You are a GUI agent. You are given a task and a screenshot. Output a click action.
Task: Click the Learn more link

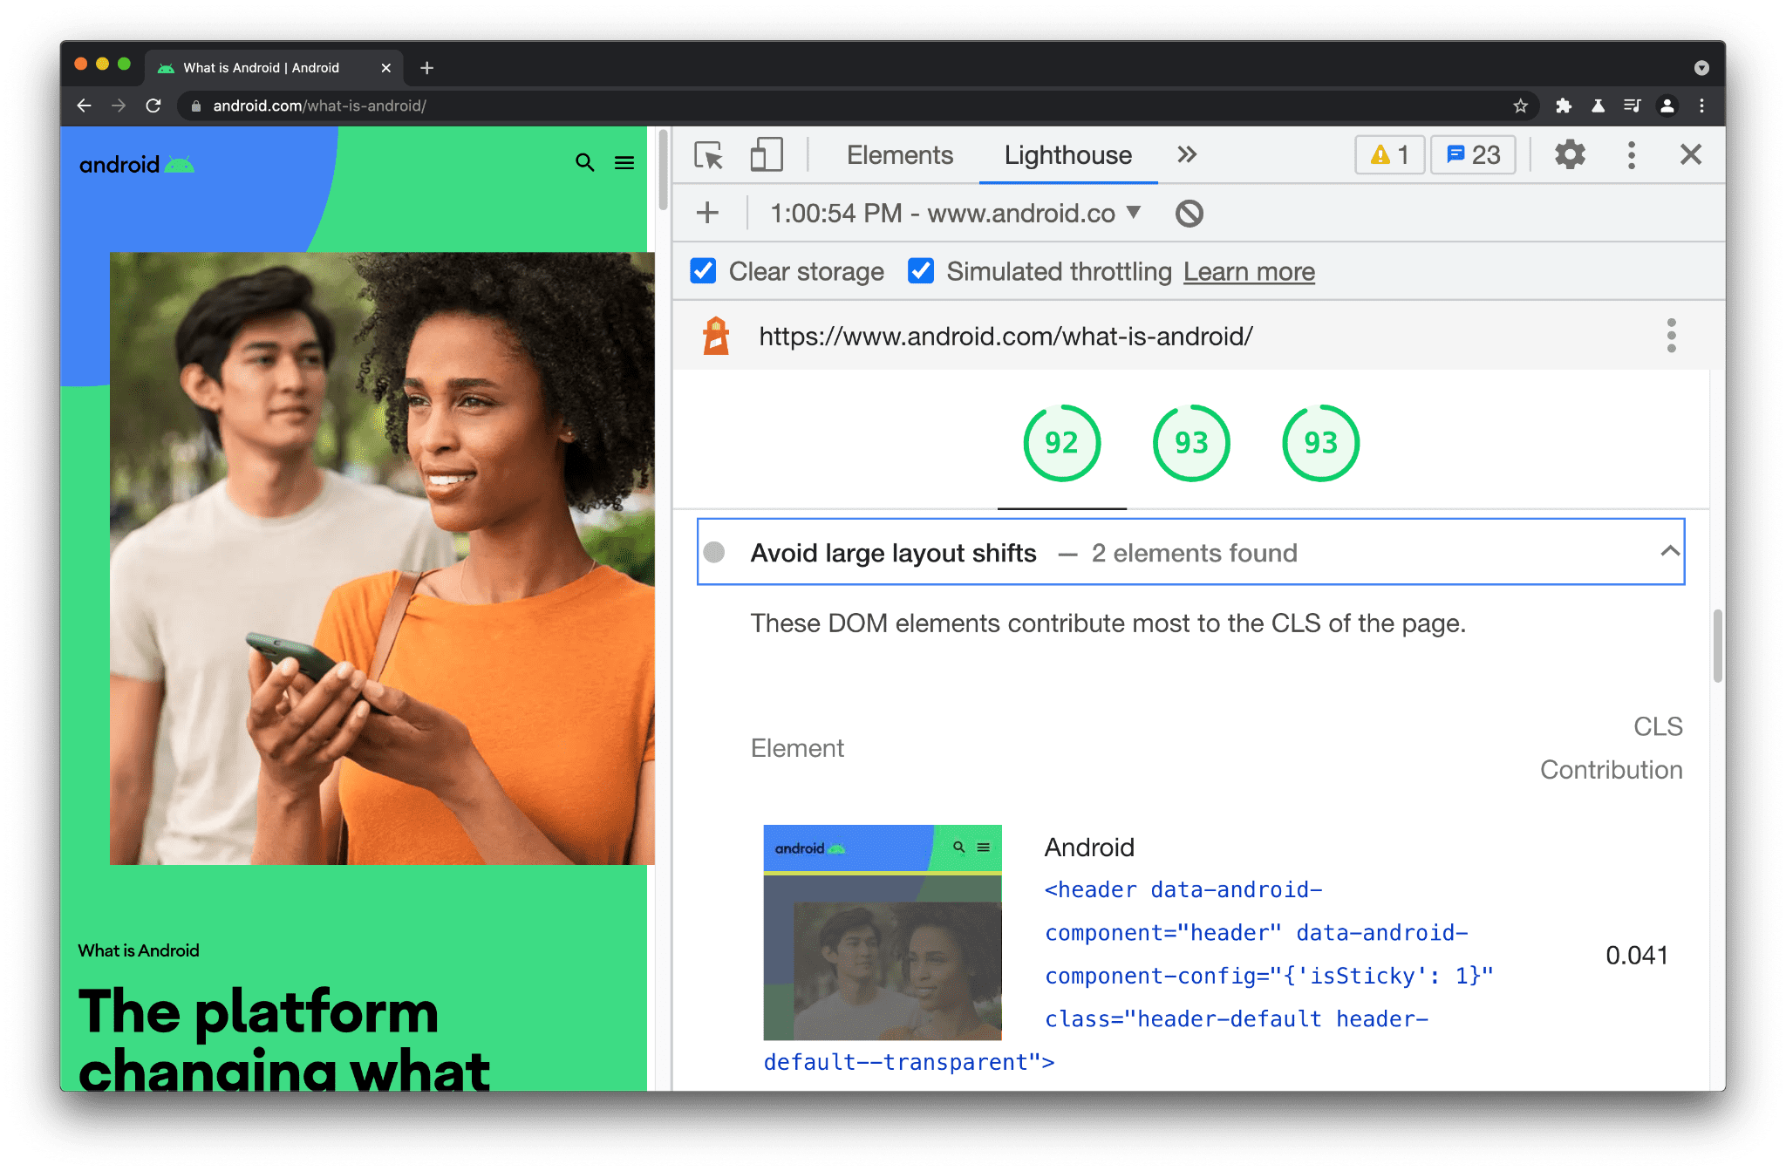1248,272
